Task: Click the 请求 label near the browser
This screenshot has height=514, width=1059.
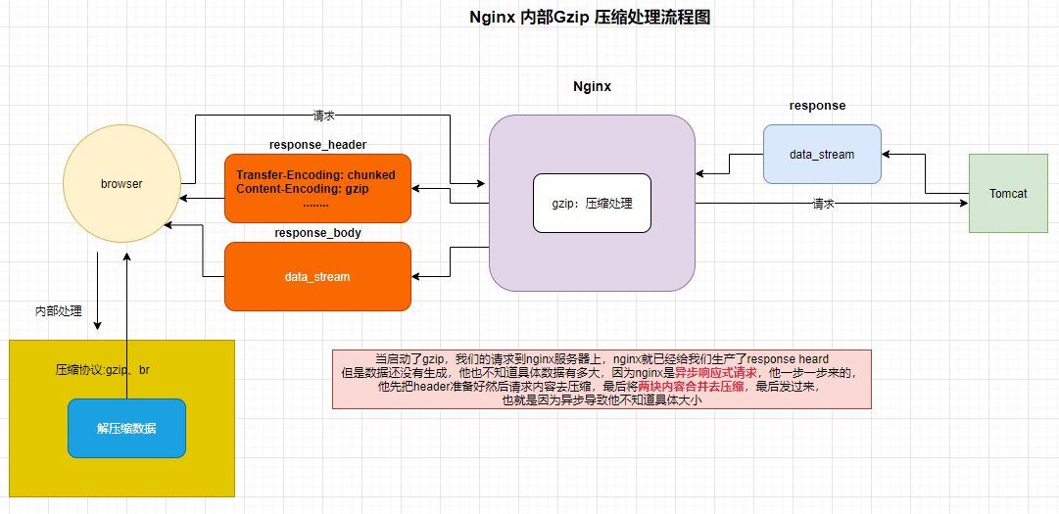Action: (x=324, y=116)
